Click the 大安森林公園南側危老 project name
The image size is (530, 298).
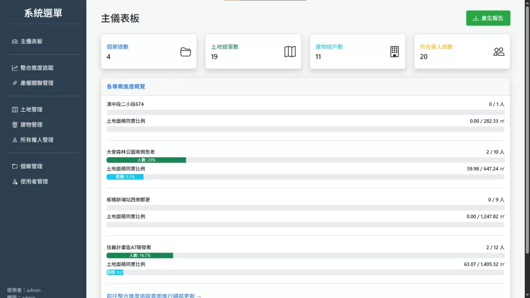click(x=130, y=152)
